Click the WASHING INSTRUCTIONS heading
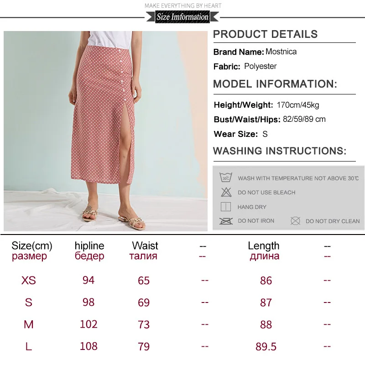 click(x=280, y=151)
